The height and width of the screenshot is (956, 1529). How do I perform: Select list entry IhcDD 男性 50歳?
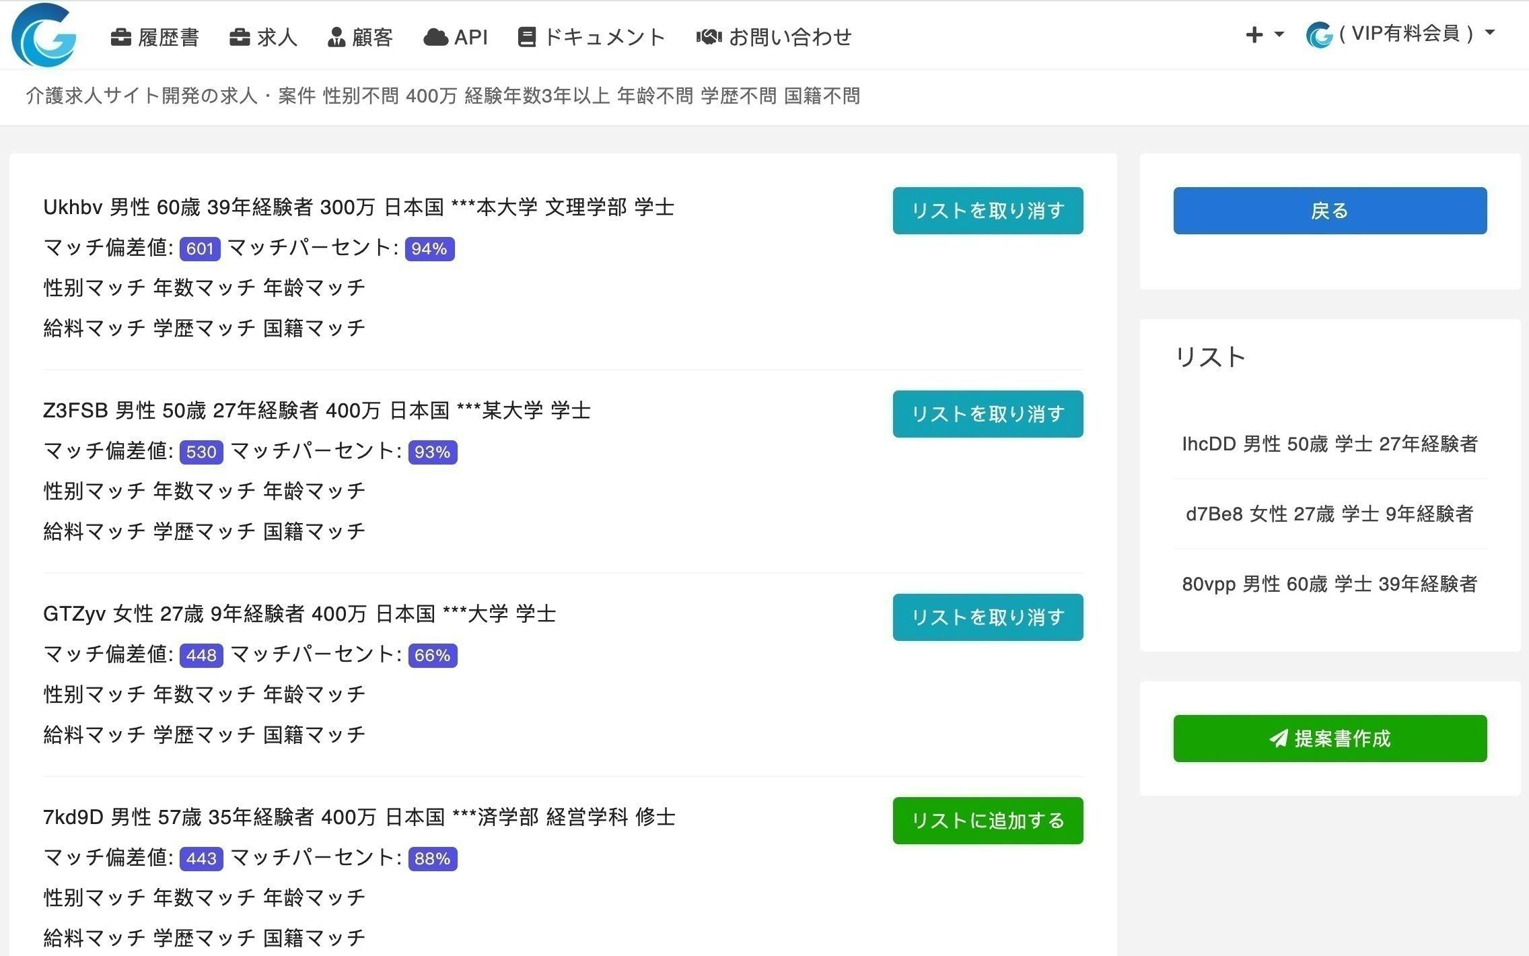pos(1329,444)
